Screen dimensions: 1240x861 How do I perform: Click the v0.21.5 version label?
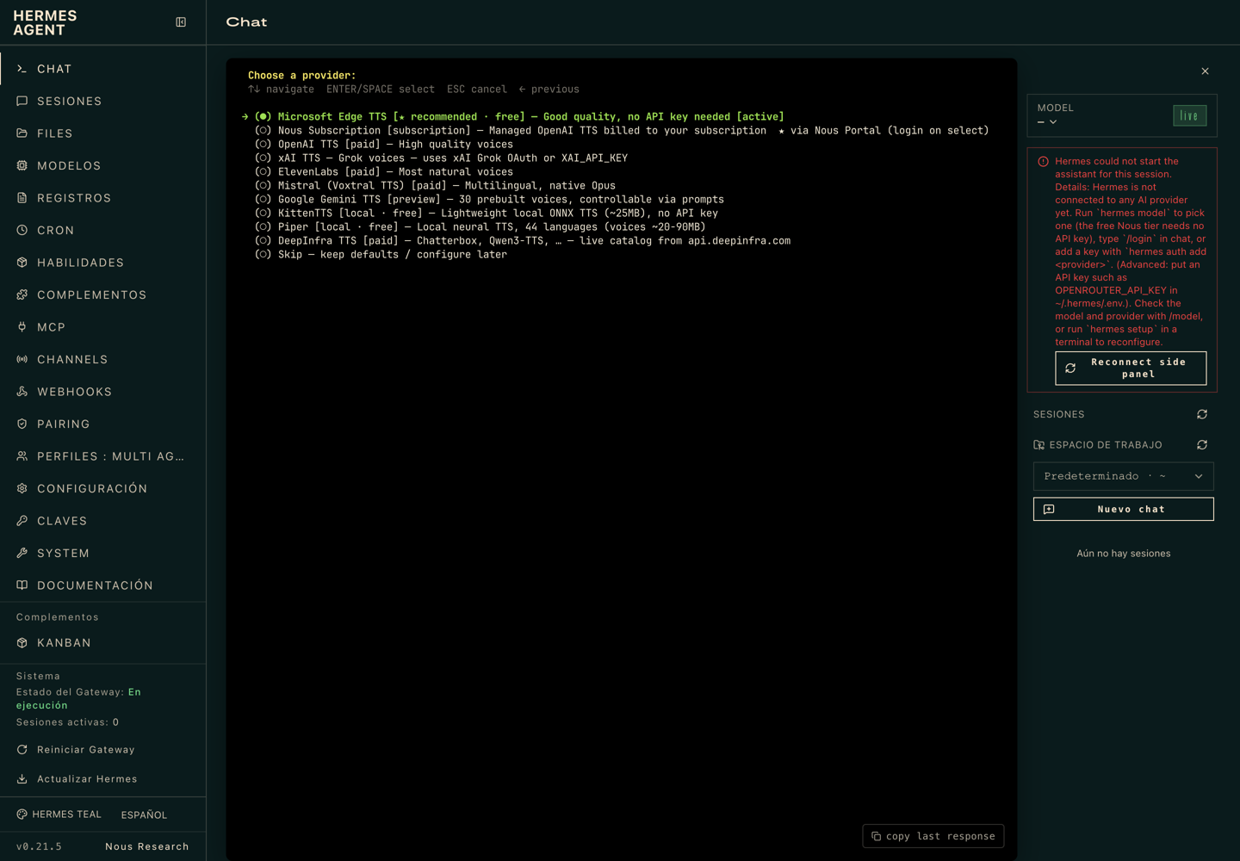39,846
